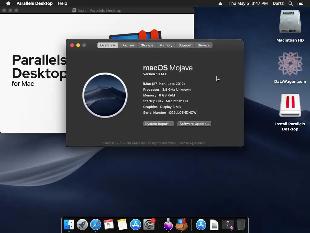Click the 3.8 GHz Unknown processor value
310x233 pixels.
(x=176, y=89)
